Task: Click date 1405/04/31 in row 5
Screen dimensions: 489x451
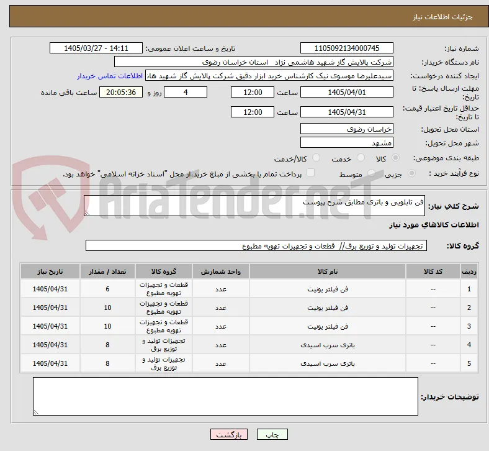Action: (50, 363)
